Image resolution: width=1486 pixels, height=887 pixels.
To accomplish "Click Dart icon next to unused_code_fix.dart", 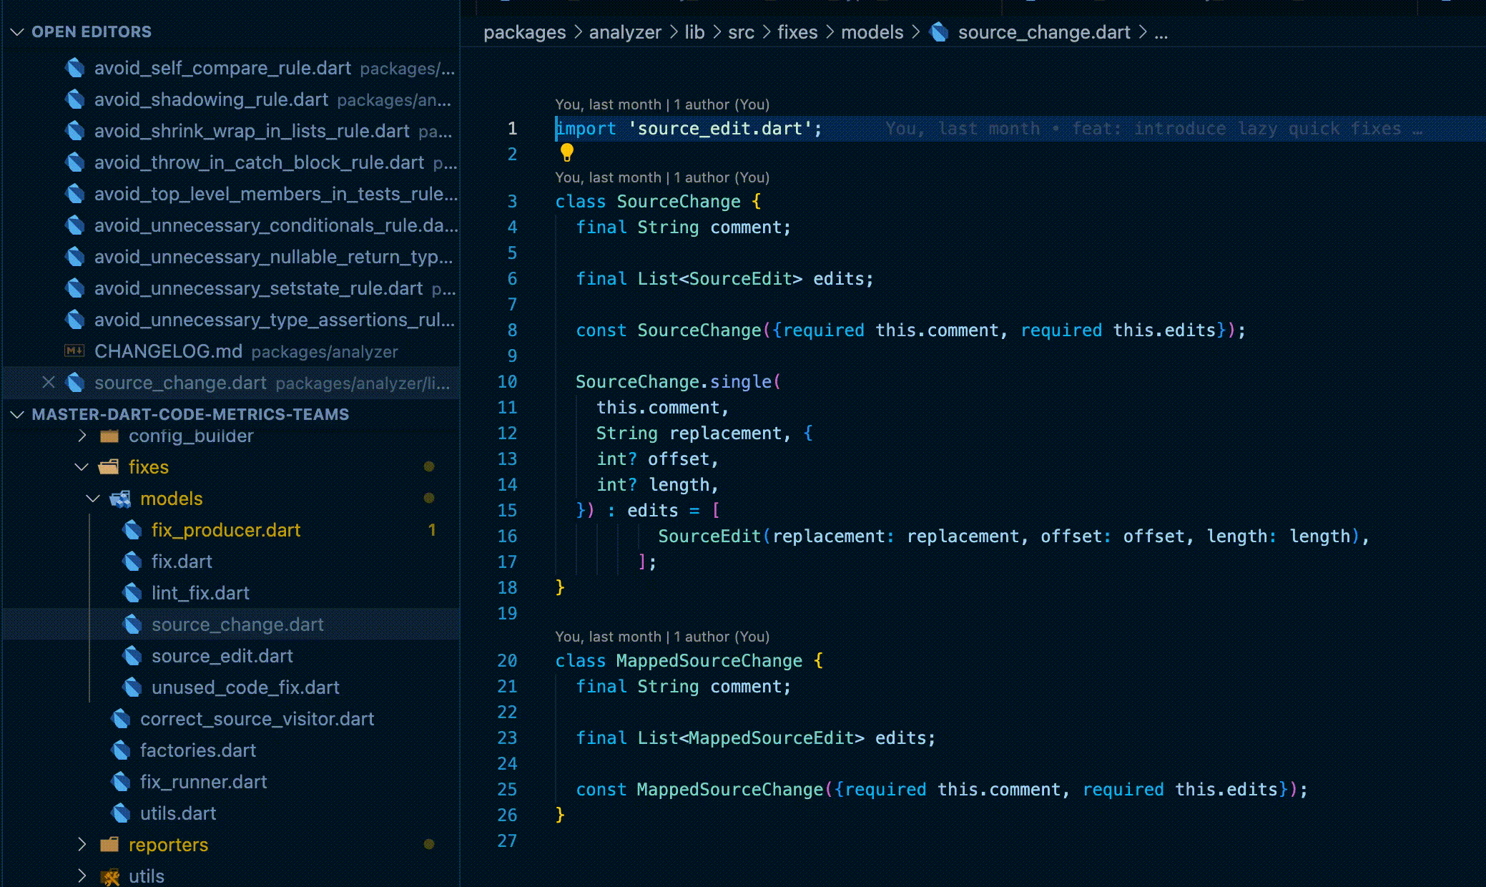I will click(132, 687).
